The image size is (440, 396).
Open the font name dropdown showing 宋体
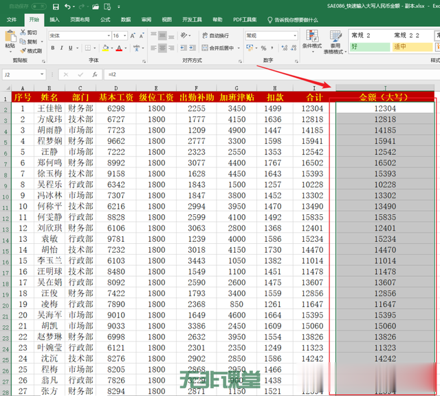tap(109, 36)
